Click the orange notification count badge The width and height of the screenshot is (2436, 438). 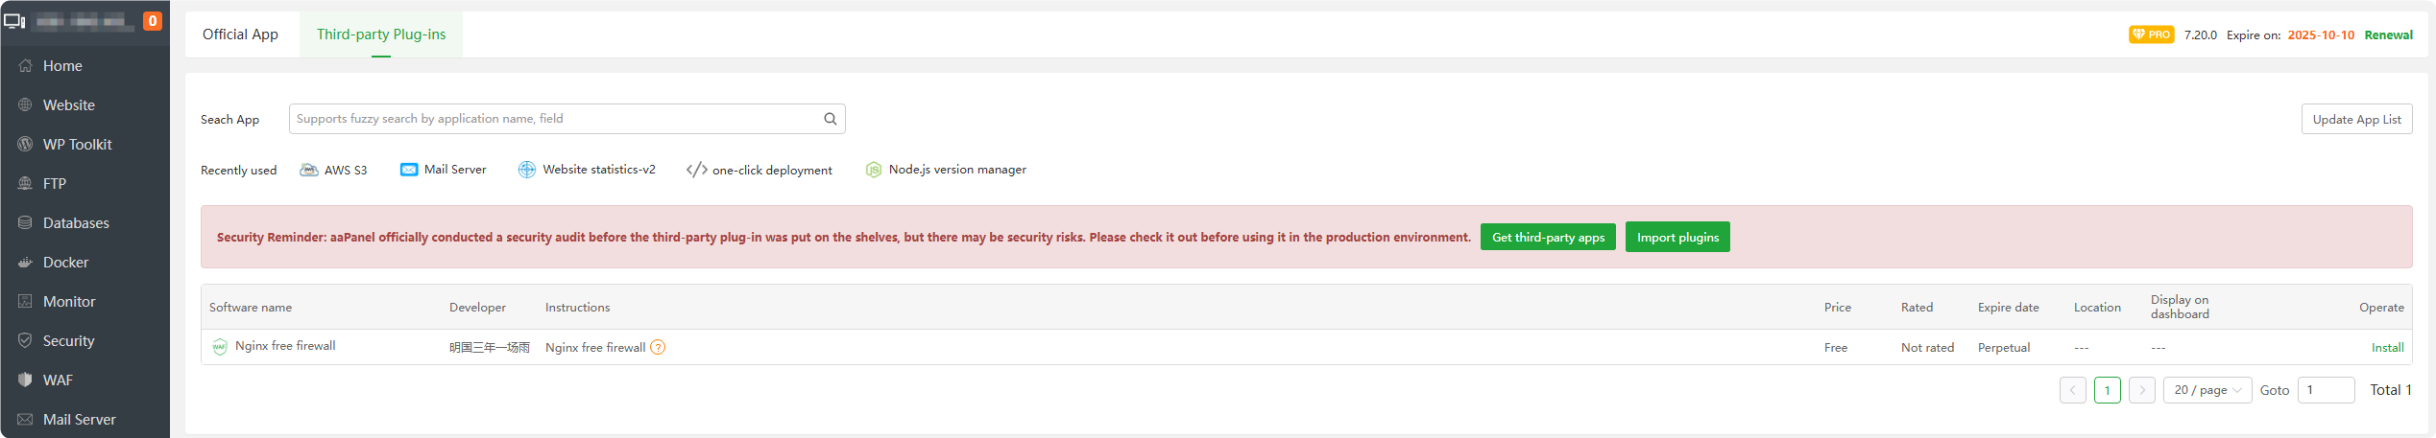pyautogui.click(x=152, y=20)
